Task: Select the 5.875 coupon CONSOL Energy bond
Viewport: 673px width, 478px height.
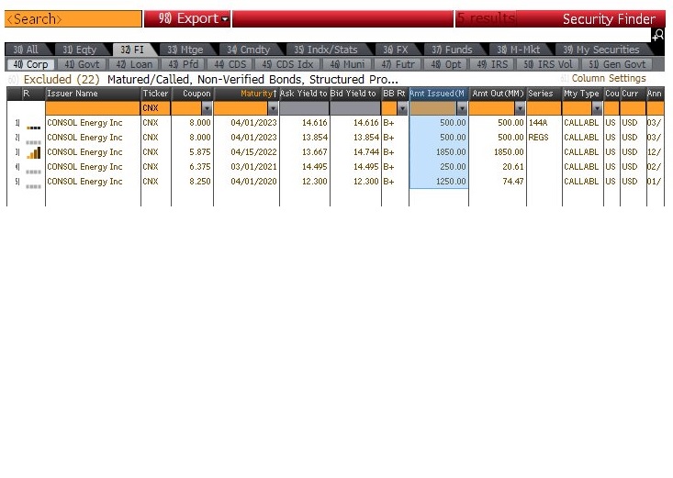Action: (84, 152)
